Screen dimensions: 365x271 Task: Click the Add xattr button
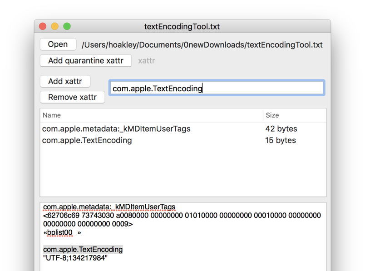pyautogui.click(x=65, y=81)
